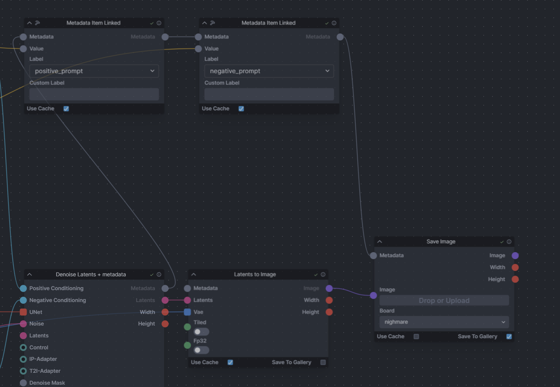This screenshot has height=387, width=560.
Task: Open the Board dropdown showing nighmare
Action: (444, 322)
